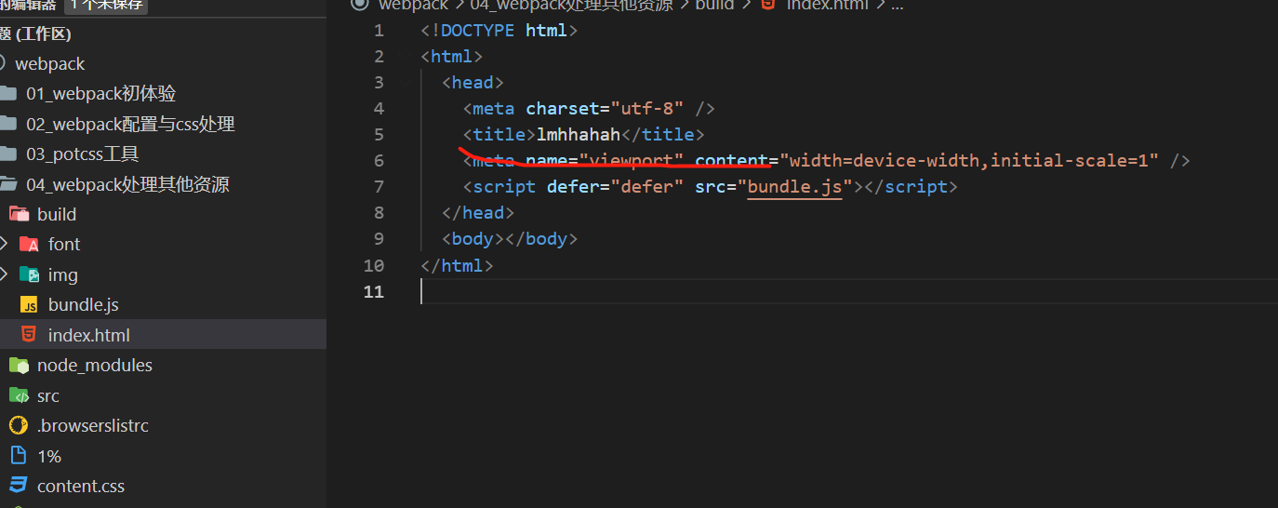Screen dimensions: 1278x508
Task: Open content.css in the explorer
Action: (x=81, y=486)
